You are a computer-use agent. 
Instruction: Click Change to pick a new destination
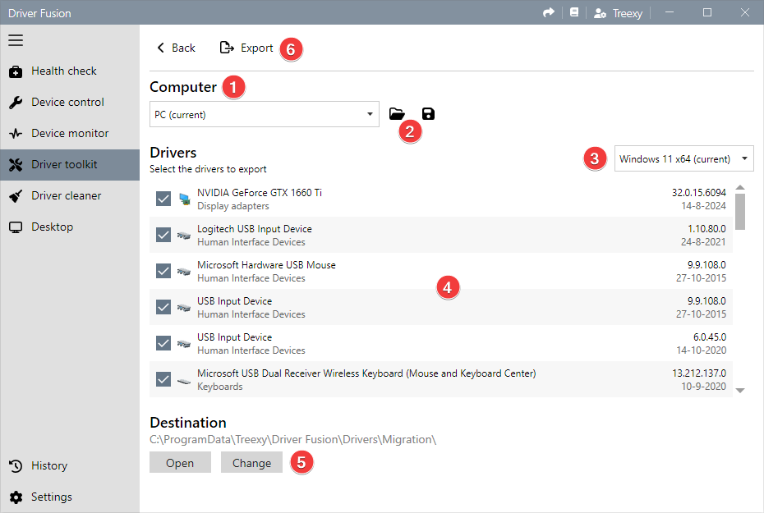click(x=251, y=462)
